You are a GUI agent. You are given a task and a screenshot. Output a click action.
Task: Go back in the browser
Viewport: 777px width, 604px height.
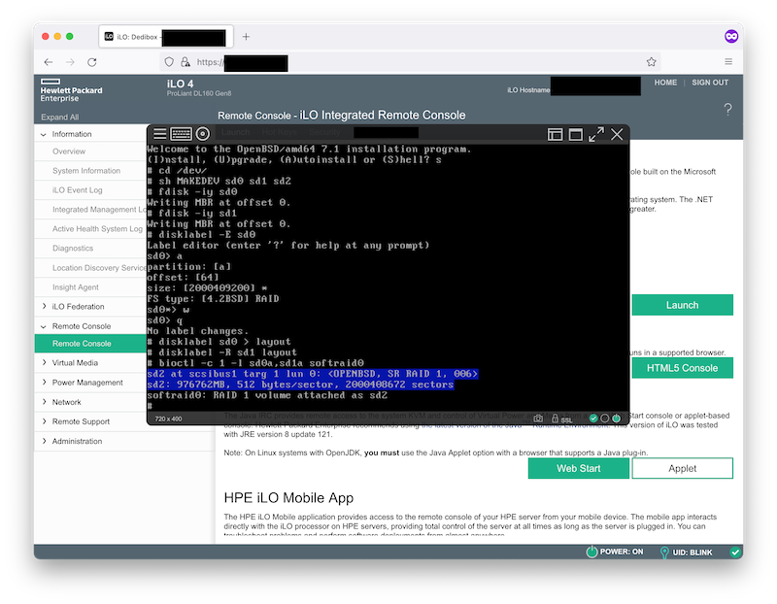coord(49,62)
